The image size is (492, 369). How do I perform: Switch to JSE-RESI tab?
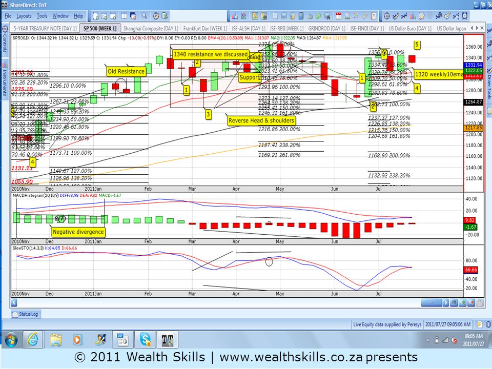(x=287, y=28)
